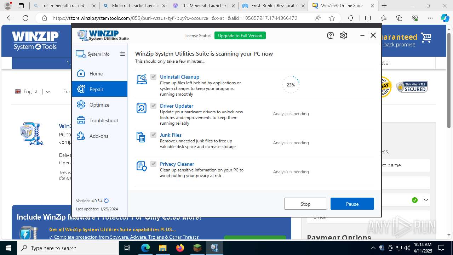The image size is (453, 255).
Task: Uncheck the Privacy Cleaner checkbox
Action: coord(153,164)
